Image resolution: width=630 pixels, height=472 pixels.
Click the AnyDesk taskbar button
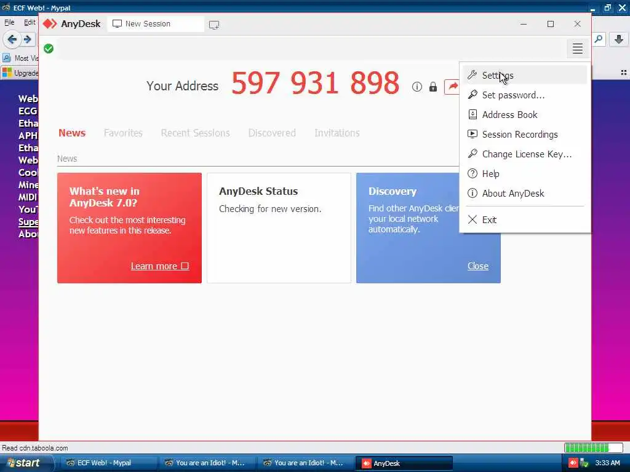coord(404,463)
